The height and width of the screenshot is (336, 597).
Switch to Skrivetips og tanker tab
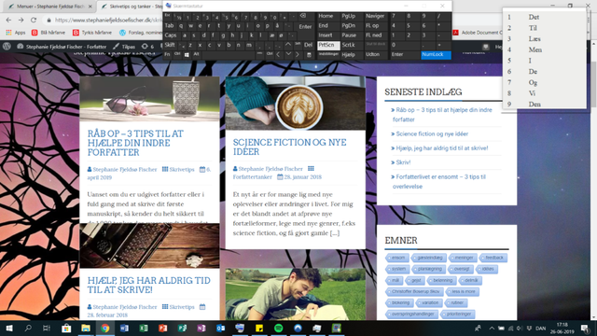pyautogui.click(x=132, y=7)
